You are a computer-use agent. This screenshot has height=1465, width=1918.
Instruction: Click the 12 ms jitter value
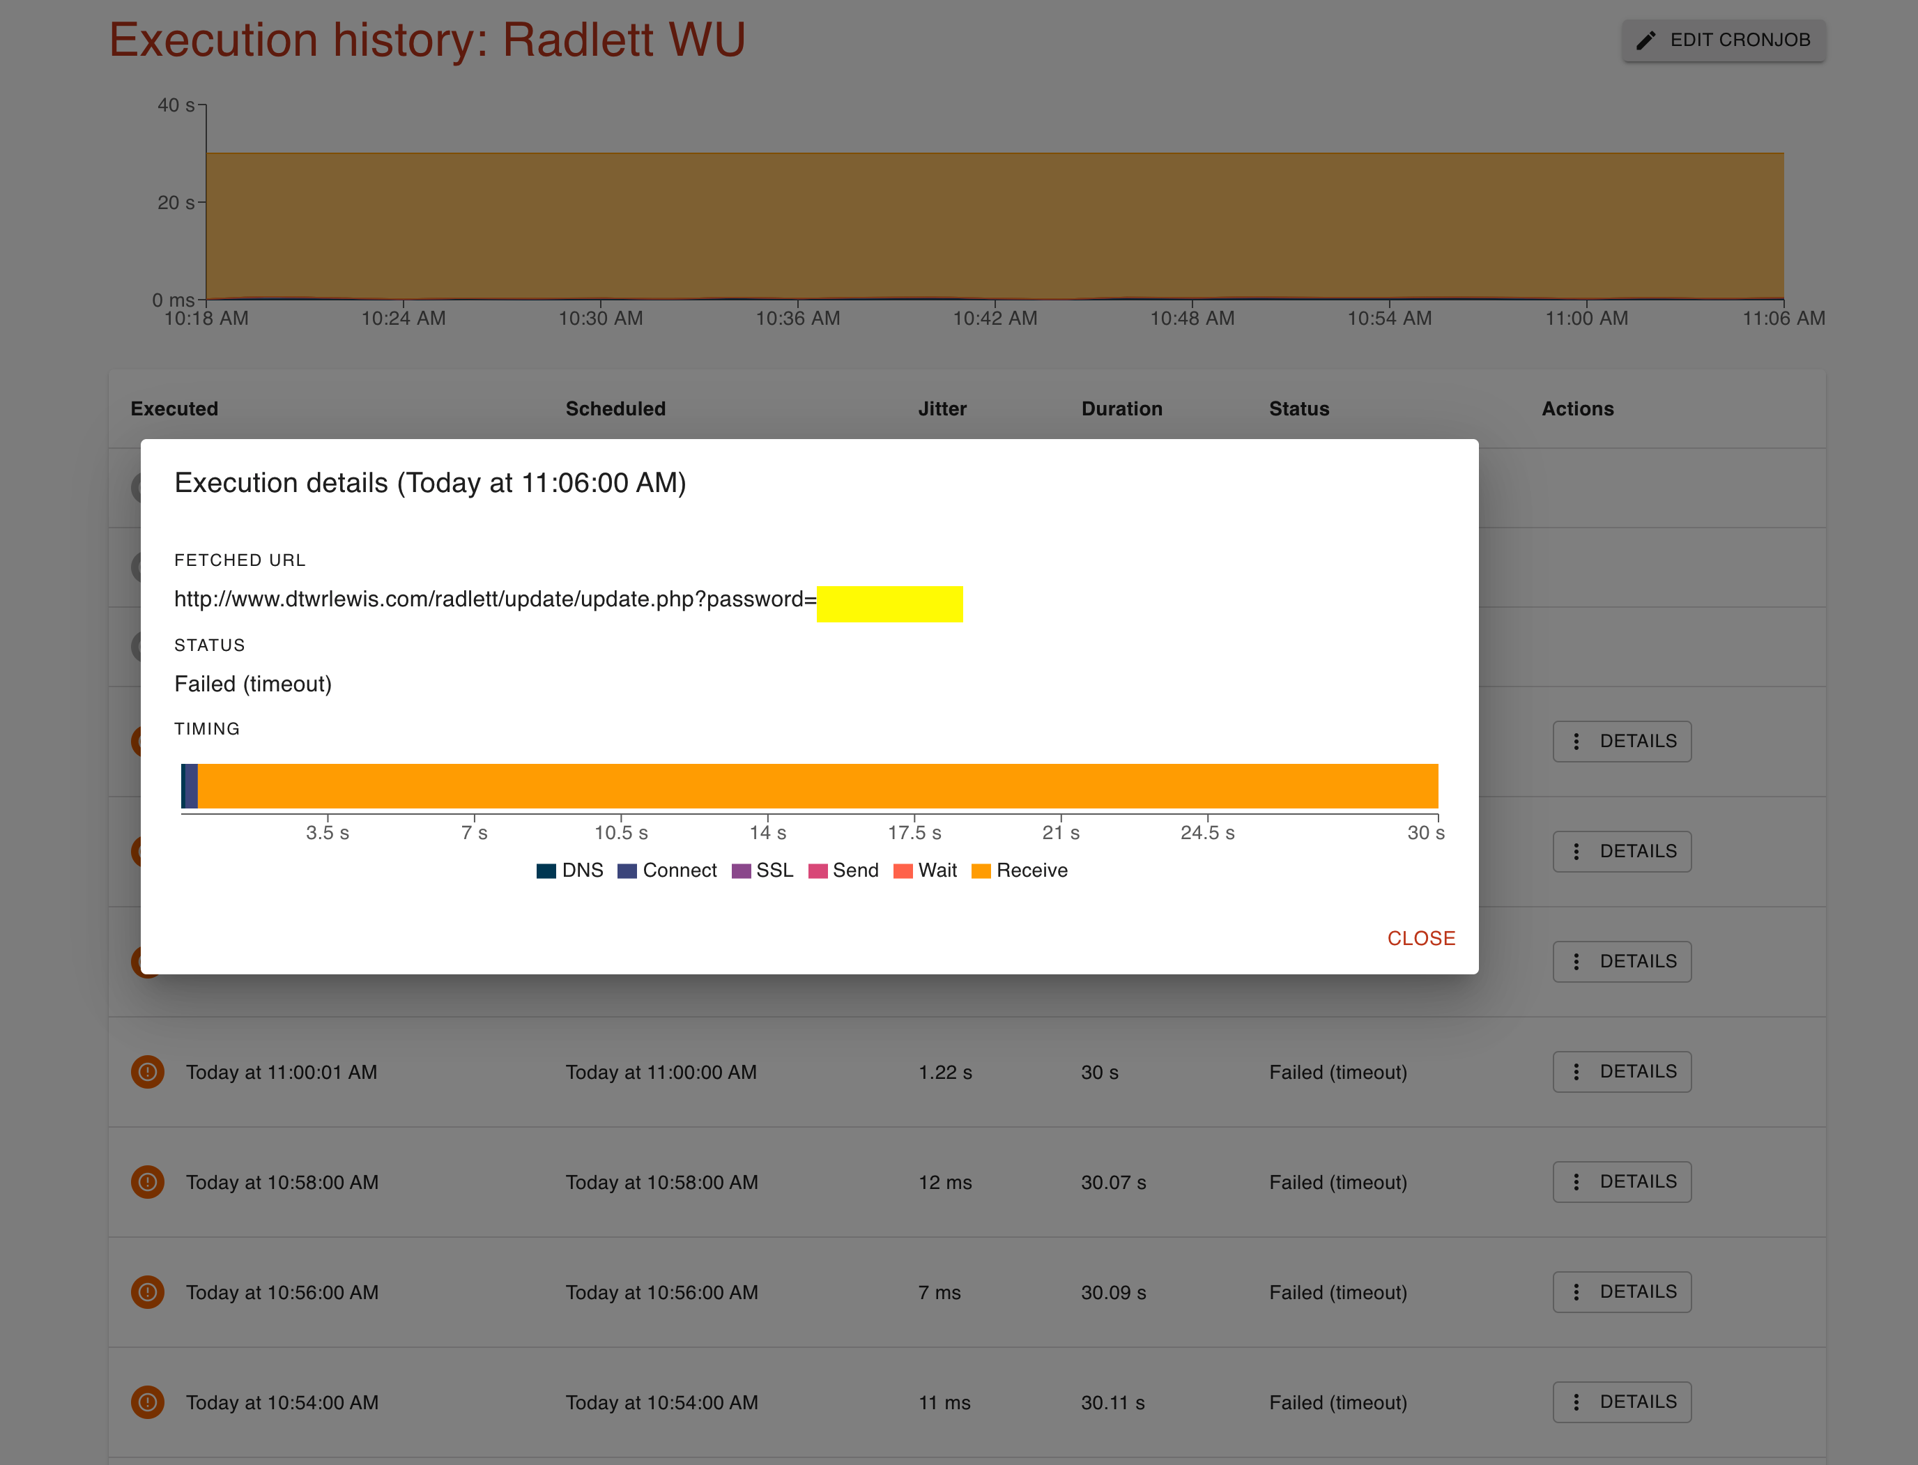[x=945, y=1183]
